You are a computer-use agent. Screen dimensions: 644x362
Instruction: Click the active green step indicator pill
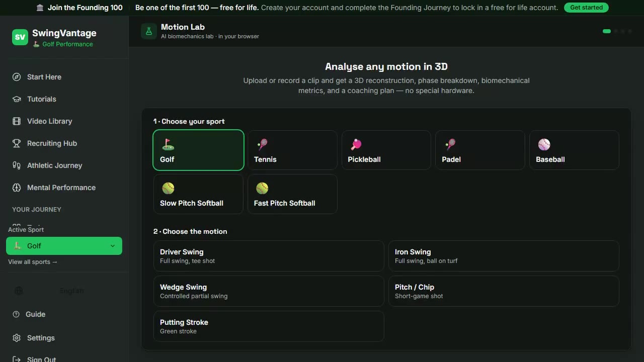[x=607, y=31]
